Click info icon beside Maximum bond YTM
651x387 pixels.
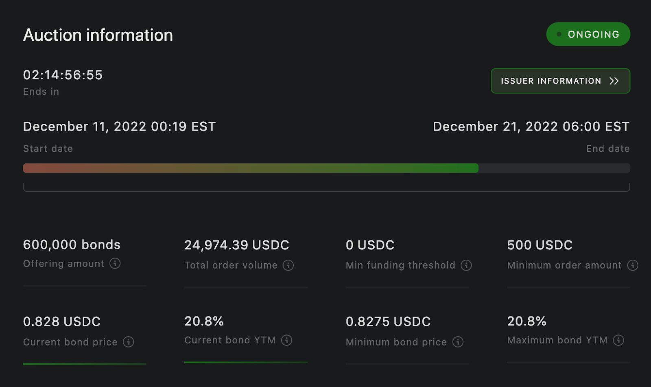(618, 340)
